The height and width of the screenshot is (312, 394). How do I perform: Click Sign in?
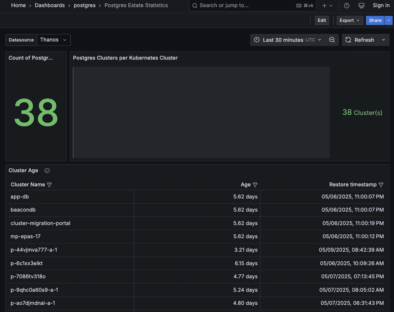pyautogui.click(x=381, y=5)
